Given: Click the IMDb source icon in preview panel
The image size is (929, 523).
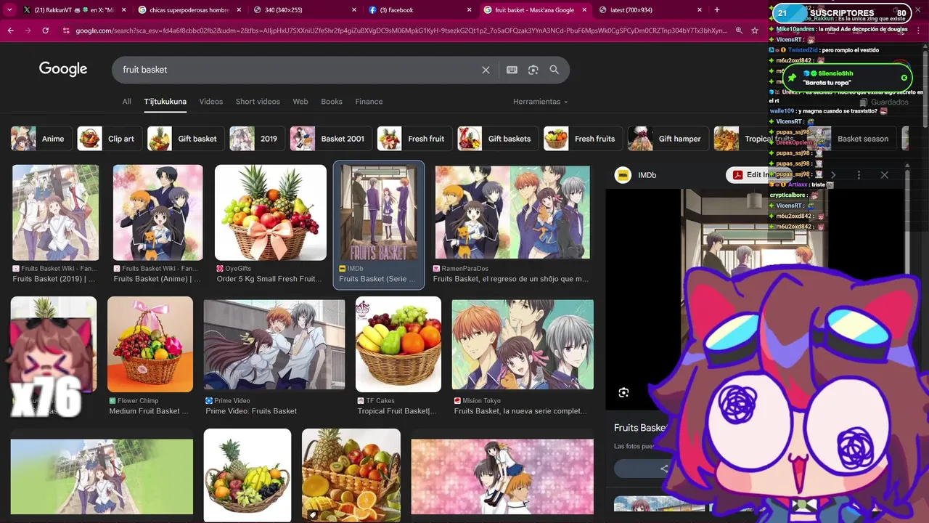Looking at the screenshot, I should tap(623, 175).
